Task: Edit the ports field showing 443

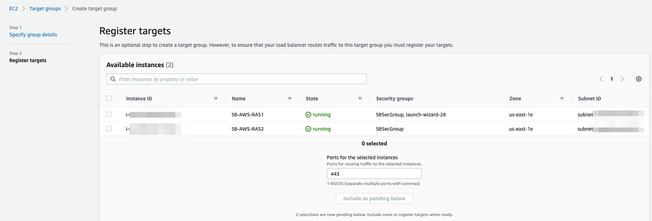Action: 374,174
